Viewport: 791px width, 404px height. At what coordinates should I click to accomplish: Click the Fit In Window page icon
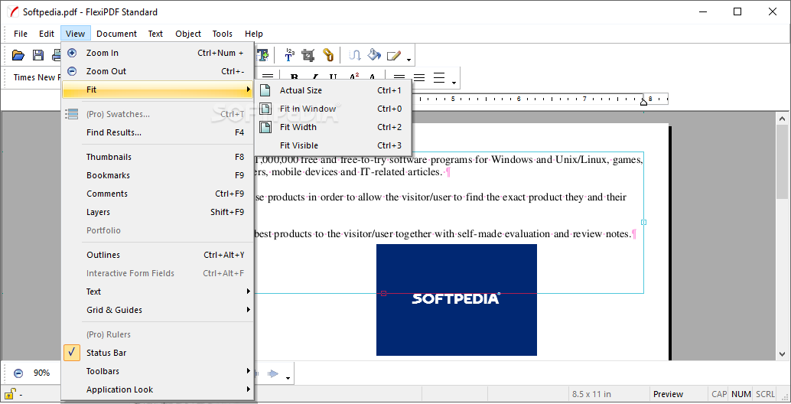click(x=265, y=109)
